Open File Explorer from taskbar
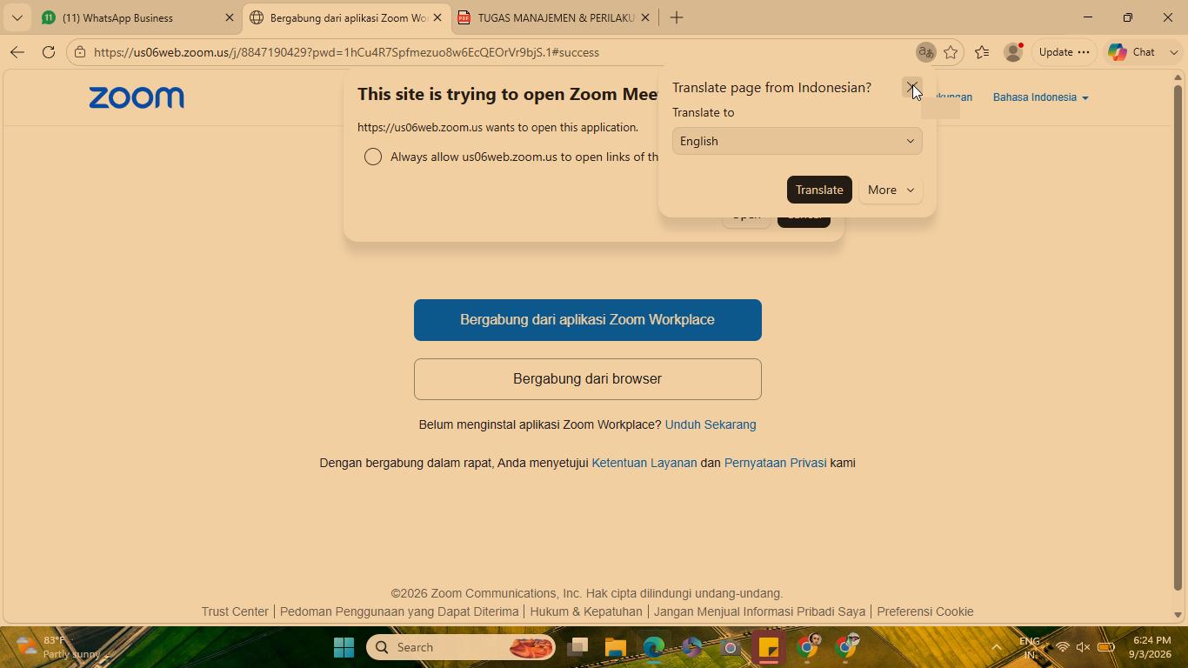 pos(616,647)
